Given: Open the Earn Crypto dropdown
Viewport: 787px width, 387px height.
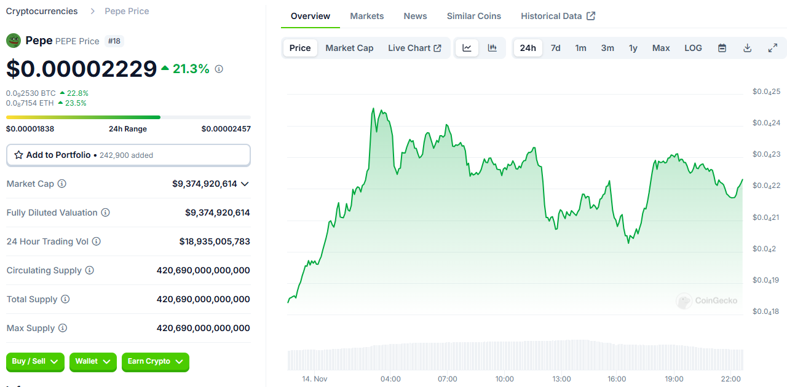Looking at the screenshot, I should point(156,362).
